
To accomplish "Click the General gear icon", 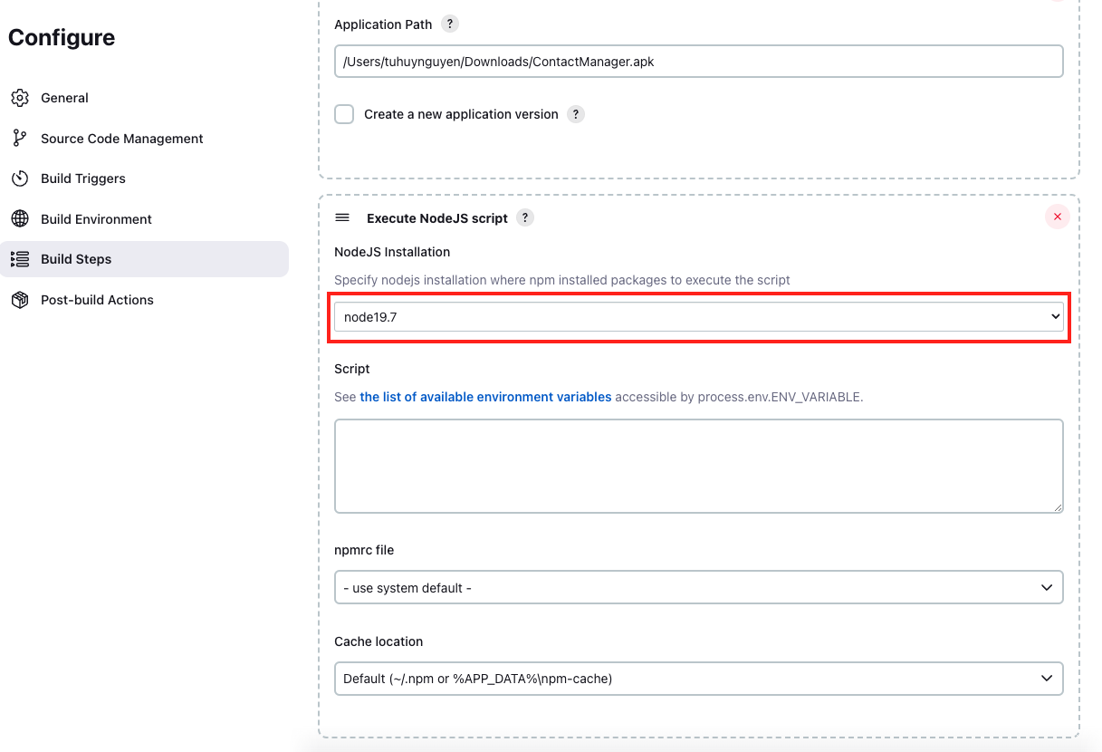I will click(20, 98).
